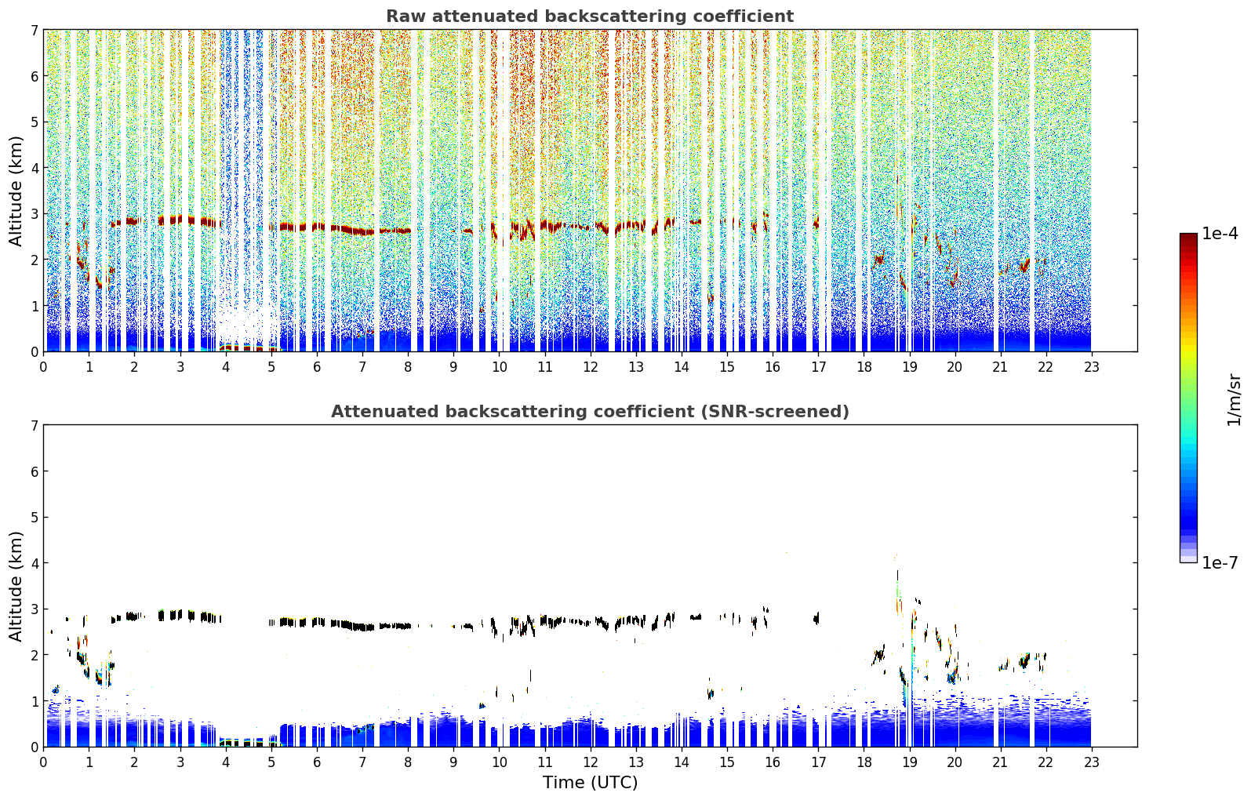Click time tick '19' under the SNR-screened plot

pos(909,762)
